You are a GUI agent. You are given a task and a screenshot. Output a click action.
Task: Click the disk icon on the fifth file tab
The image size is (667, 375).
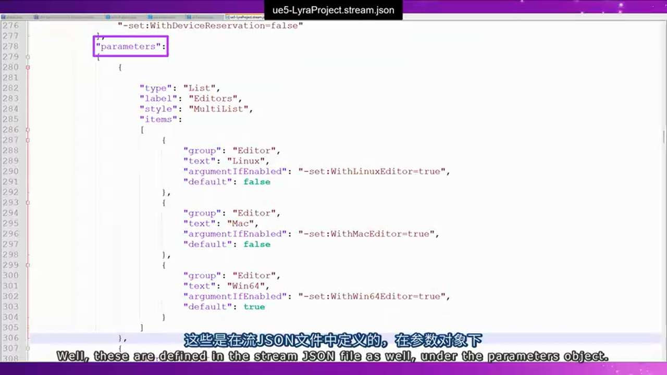(x=189, y=17)
